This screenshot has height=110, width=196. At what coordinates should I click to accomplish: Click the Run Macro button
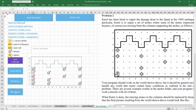click(15, 92)
